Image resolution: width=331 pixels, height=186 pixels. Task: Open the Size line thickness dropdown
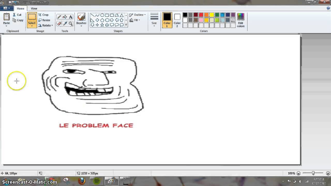[154, 20]
